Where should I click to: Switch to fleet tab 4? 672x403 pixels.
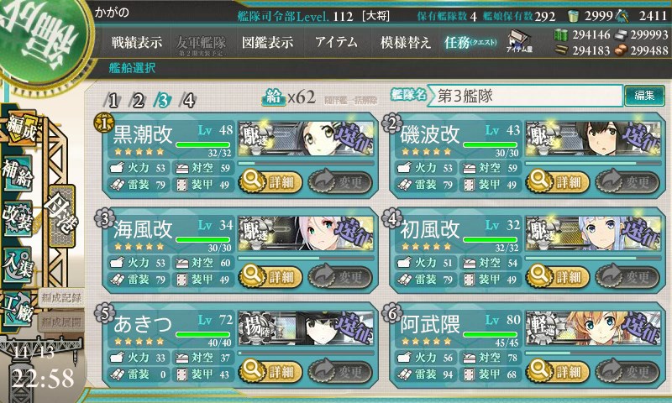188,101
